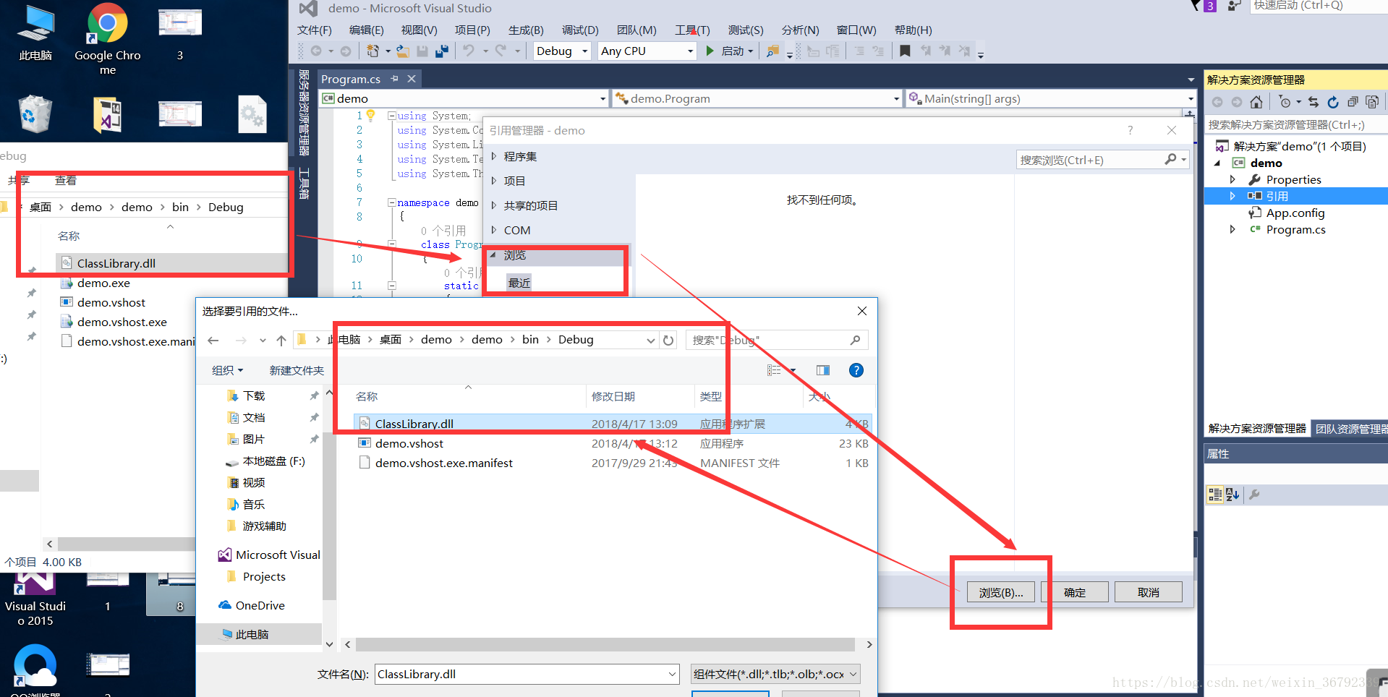Screen dimensions: 1388x697
Task: Expand the 引用 node in Solution Explorer
Action: click(1233, 196)
